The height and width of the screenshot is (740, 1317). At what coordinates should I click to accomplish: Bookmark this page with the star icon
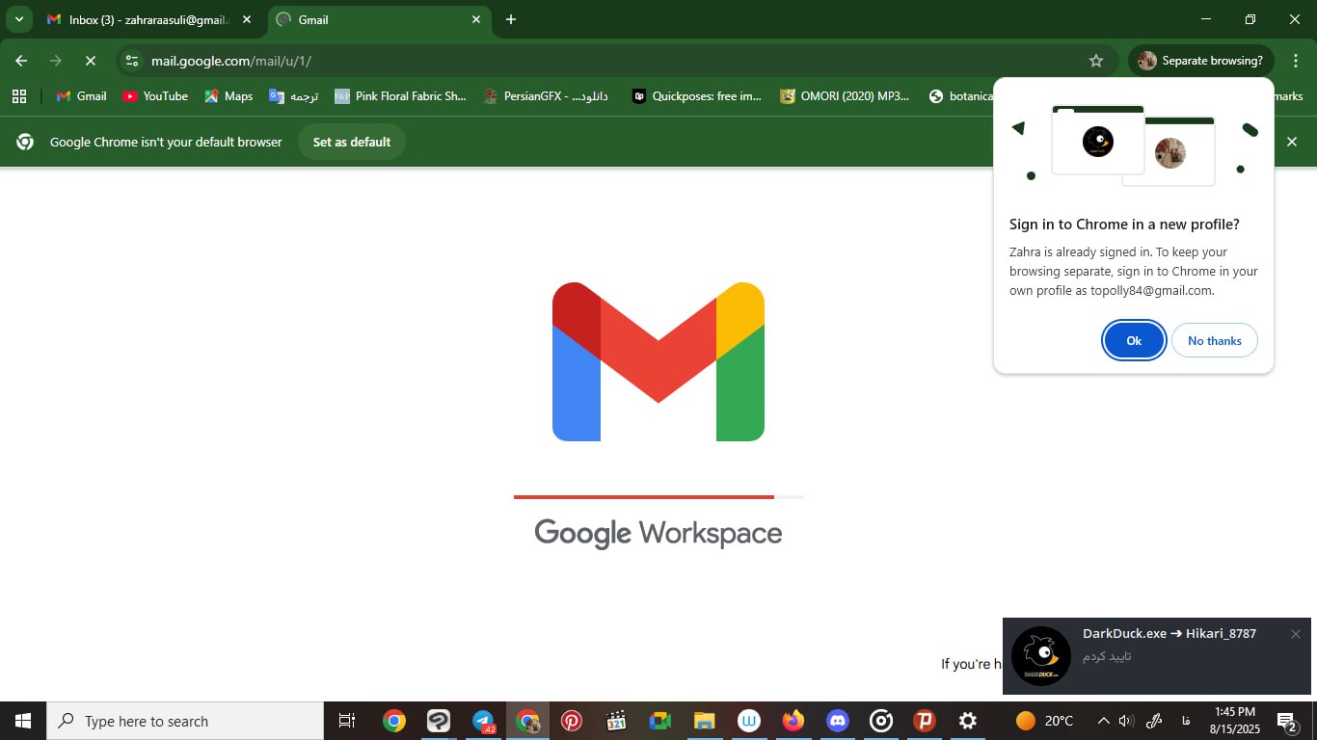click(x=1095, y=61)
